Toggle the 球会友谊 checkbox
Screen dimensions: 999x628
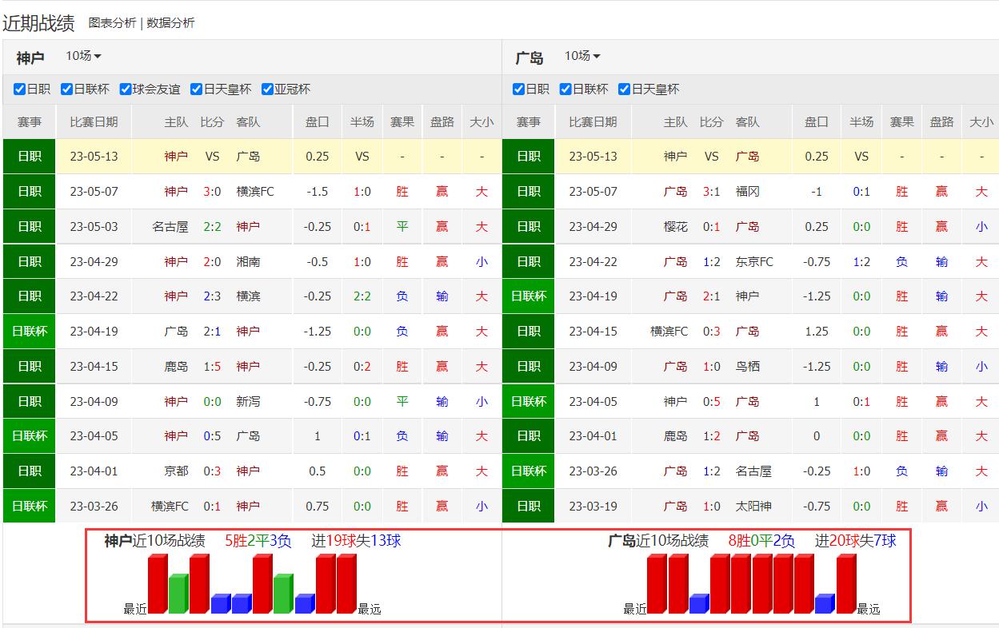click(126, 89)
